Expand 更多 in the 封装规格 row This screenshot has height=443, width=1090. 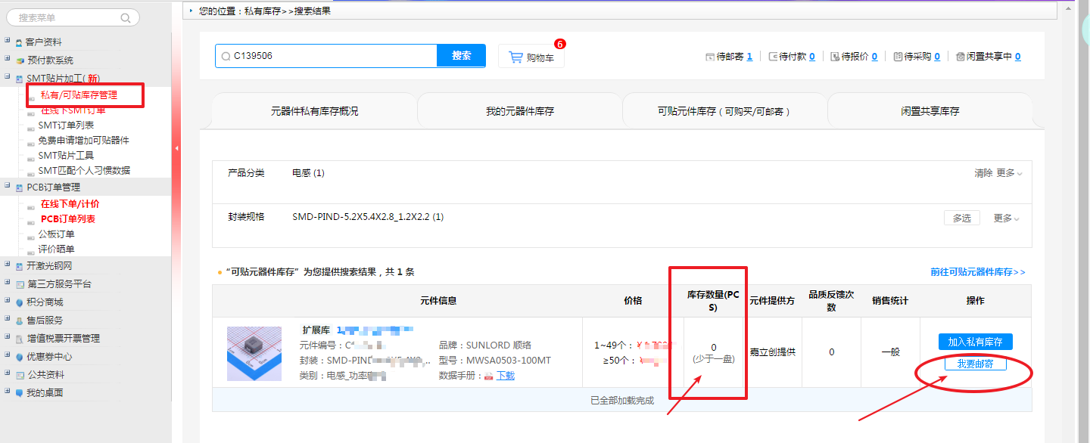pos(1006,218)
